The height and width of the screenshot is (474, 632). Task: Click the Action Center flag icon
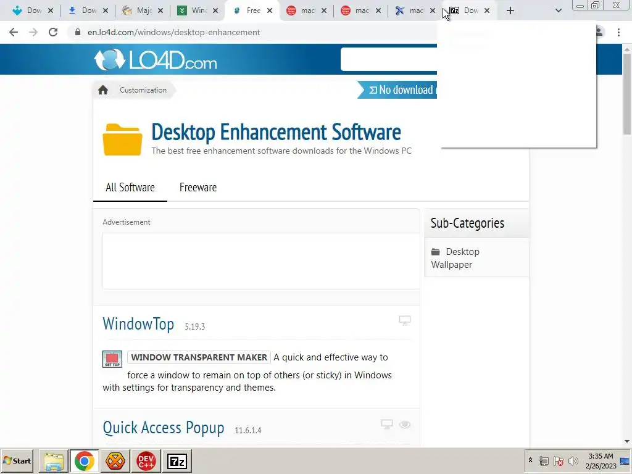559,460
